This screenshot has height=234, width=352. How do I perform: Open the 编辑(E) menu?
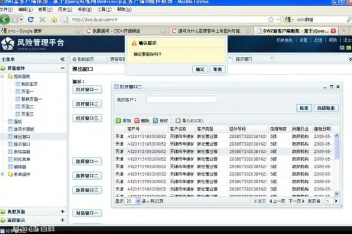[25, 10]
